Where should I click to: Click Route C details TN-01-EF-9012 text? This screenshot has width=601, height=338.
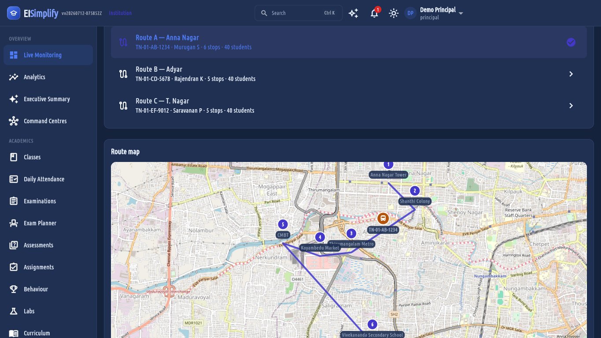click(x=195, y=110)
